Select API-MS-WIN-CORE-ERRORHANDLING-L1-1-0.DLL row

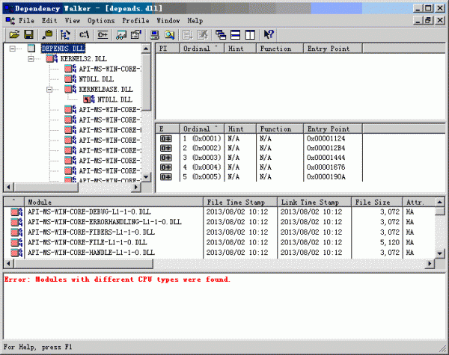click(x=219, y=222)
